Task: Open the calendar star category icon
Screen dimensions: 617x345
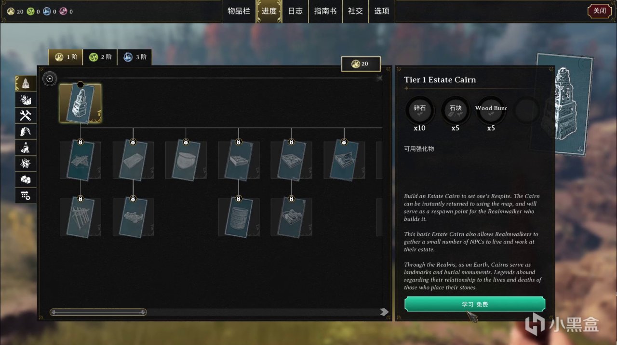Action: 26,195
